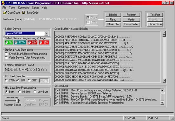Screen dimensions: 175x121
Task: Click hex row 0000D0 in code buffer
Action: coord(94,80)
